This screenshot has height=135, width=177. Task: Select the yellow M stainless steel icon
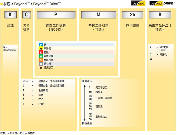[41, 49]
